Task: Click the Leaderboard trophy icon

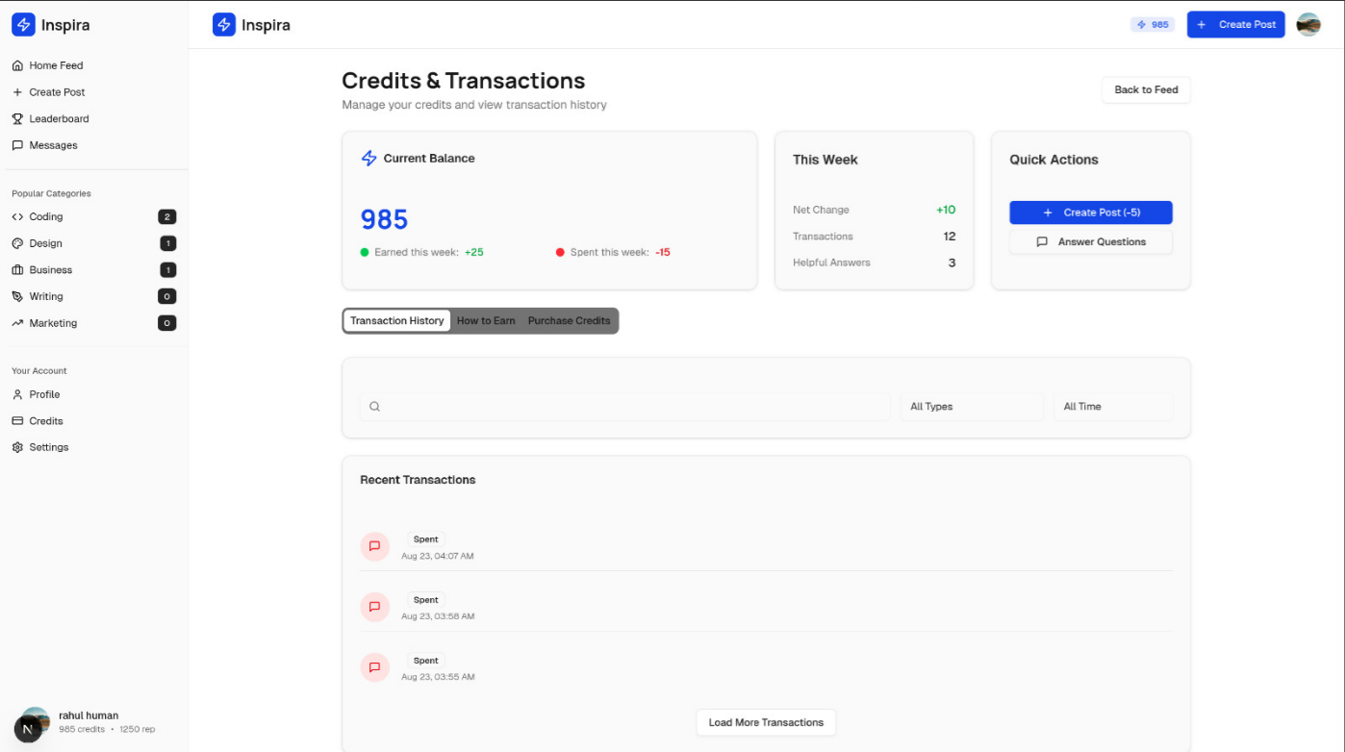Action: click(17, 119)
